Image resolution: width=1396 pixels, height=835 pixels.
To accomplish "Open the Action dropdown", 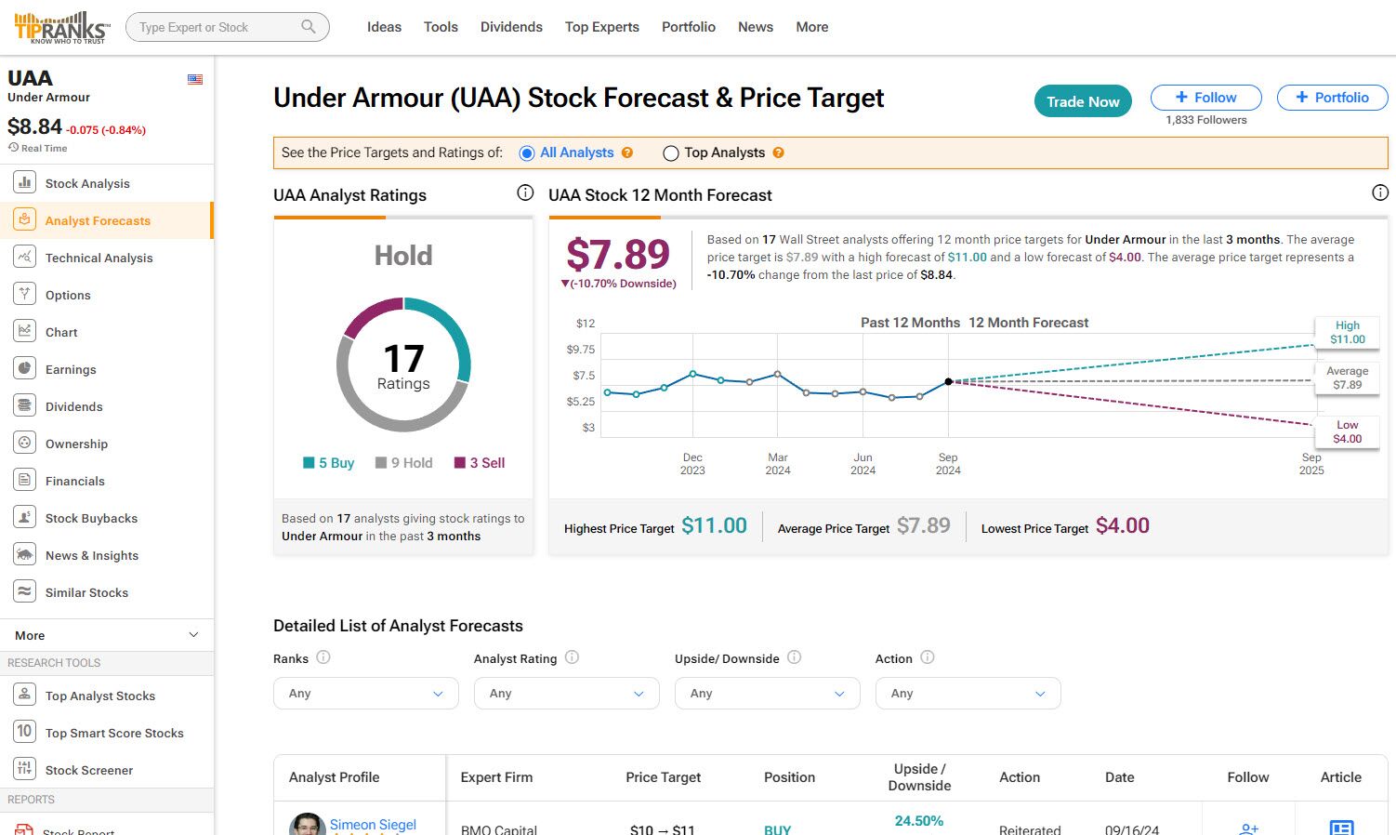I will click(x=968, y=694).
